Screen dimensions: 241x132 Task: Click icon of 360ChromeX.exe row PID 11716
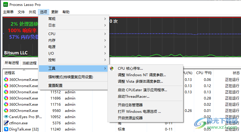pyautogui.click(x=6, y=104)
